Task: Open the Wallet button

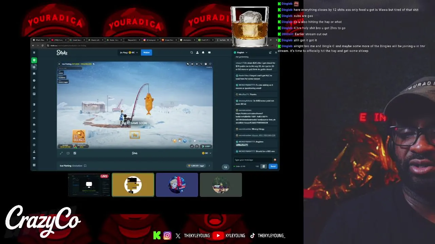Action: click(x=146, y=53)
